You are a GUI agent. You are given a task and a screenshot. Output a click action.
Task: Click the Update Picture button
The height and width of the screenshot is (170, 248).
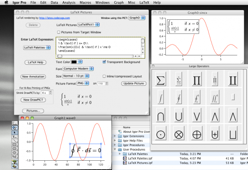[134, 83]
